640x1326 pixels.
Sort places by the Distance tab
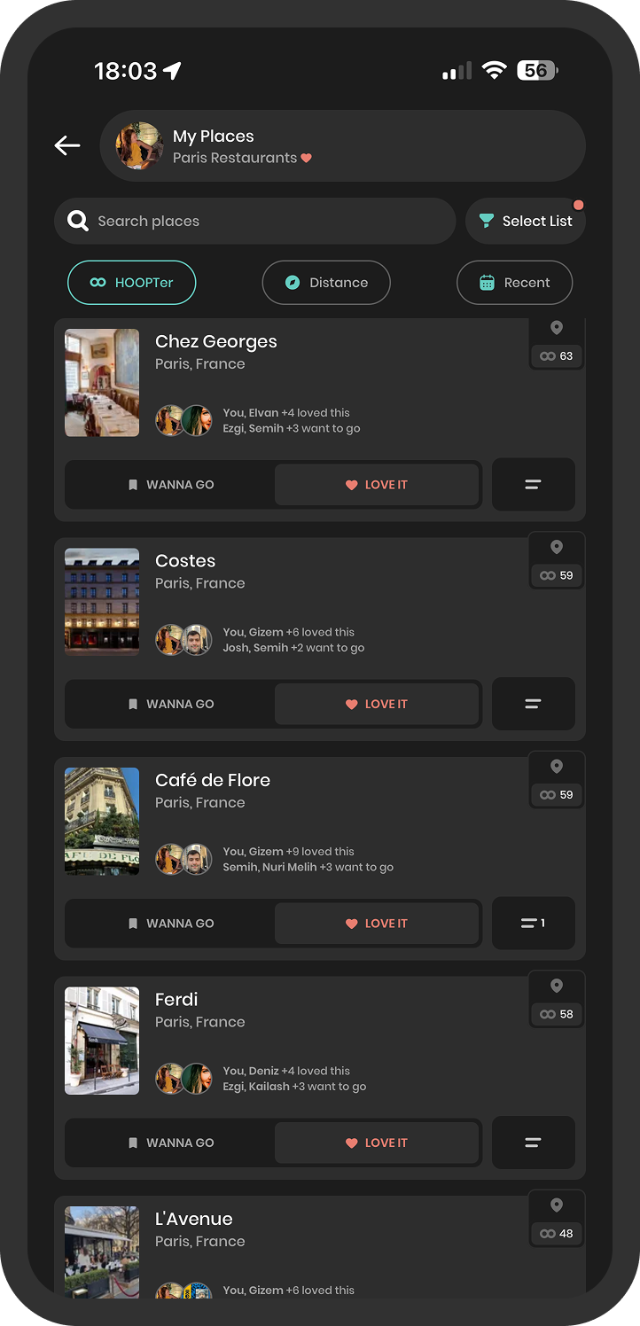(326, 283)
